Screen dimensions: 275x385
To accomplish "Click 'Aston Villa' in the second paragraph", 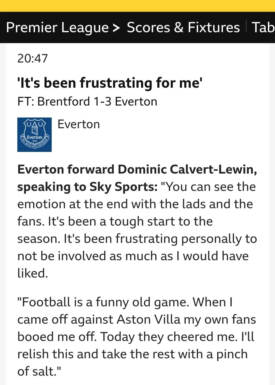I will coord(148,320).
